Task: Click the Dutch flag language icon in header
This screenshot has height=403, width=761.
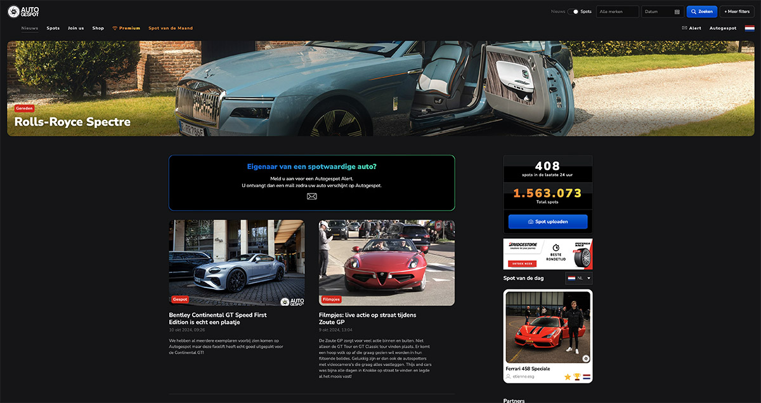Action: 750,28
